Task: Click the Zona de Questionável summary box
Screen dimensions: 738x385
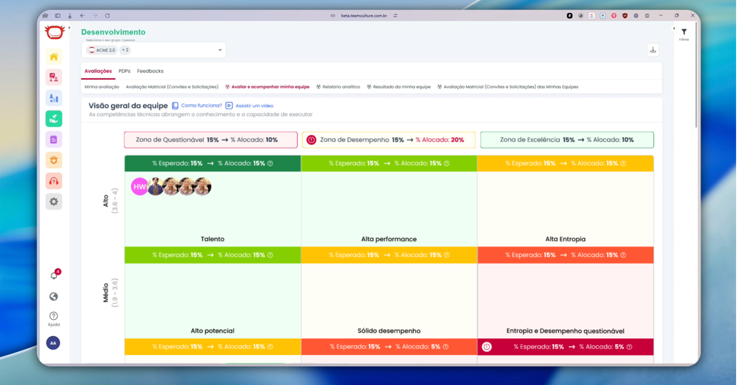Action: 211,140
